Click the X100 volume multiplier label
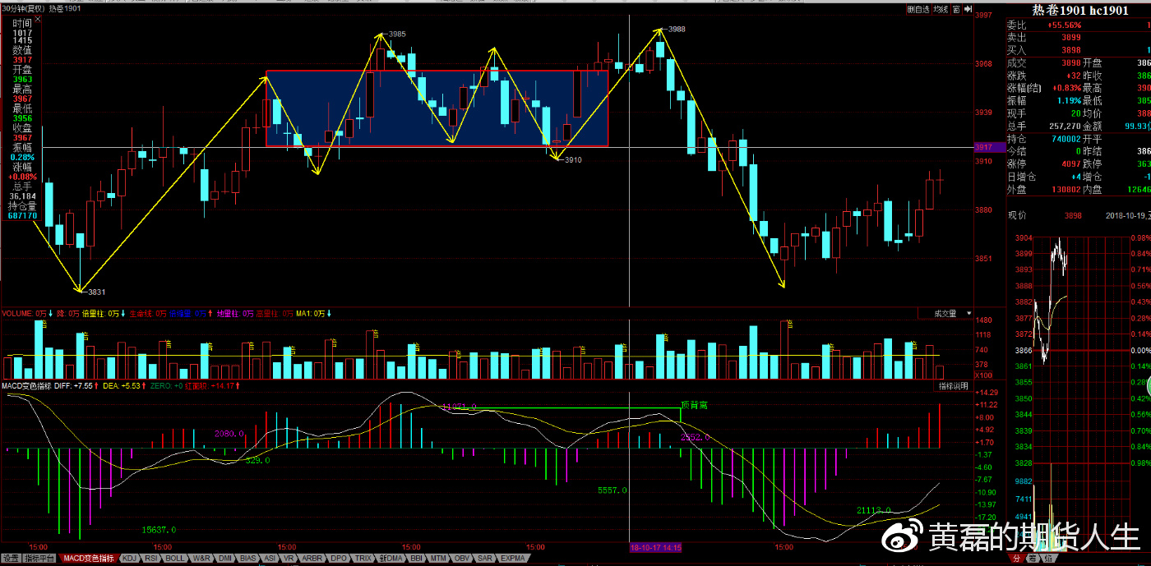Screen dimensions: 1151x566 pos(982,375)
